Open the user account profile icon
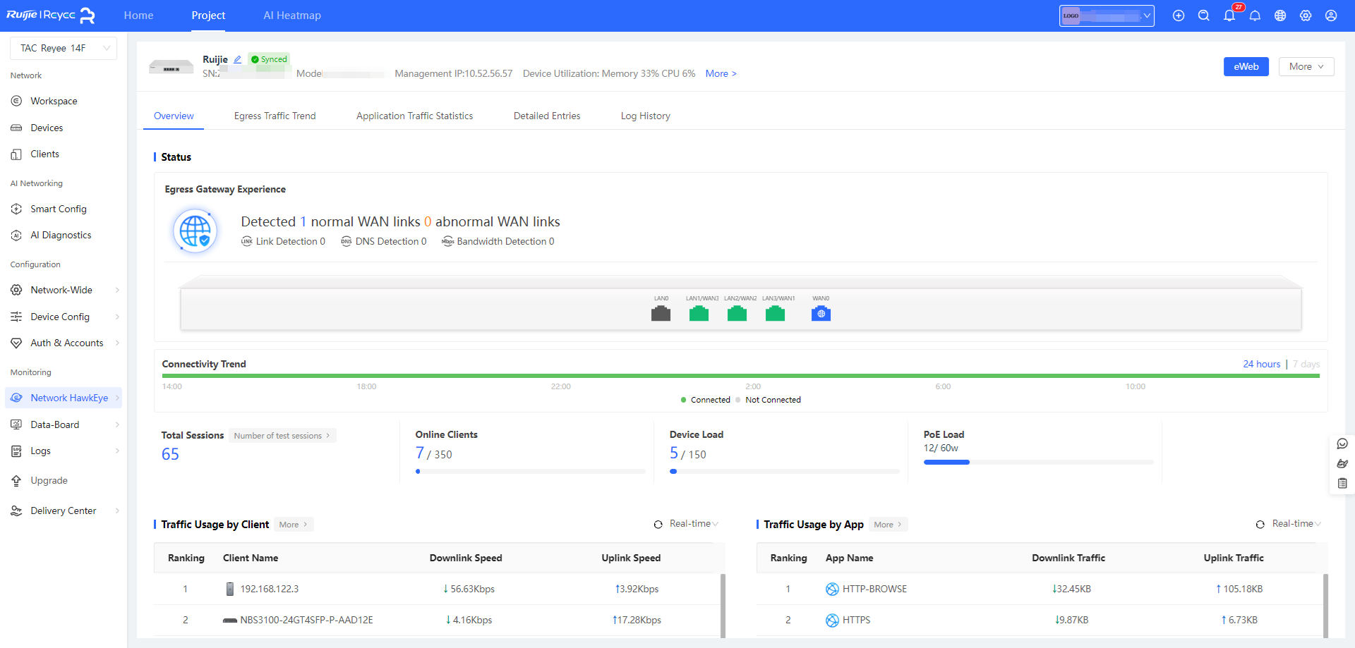Image resolution: width=1355 pixels, height=648 pixels. [1331, 16]
